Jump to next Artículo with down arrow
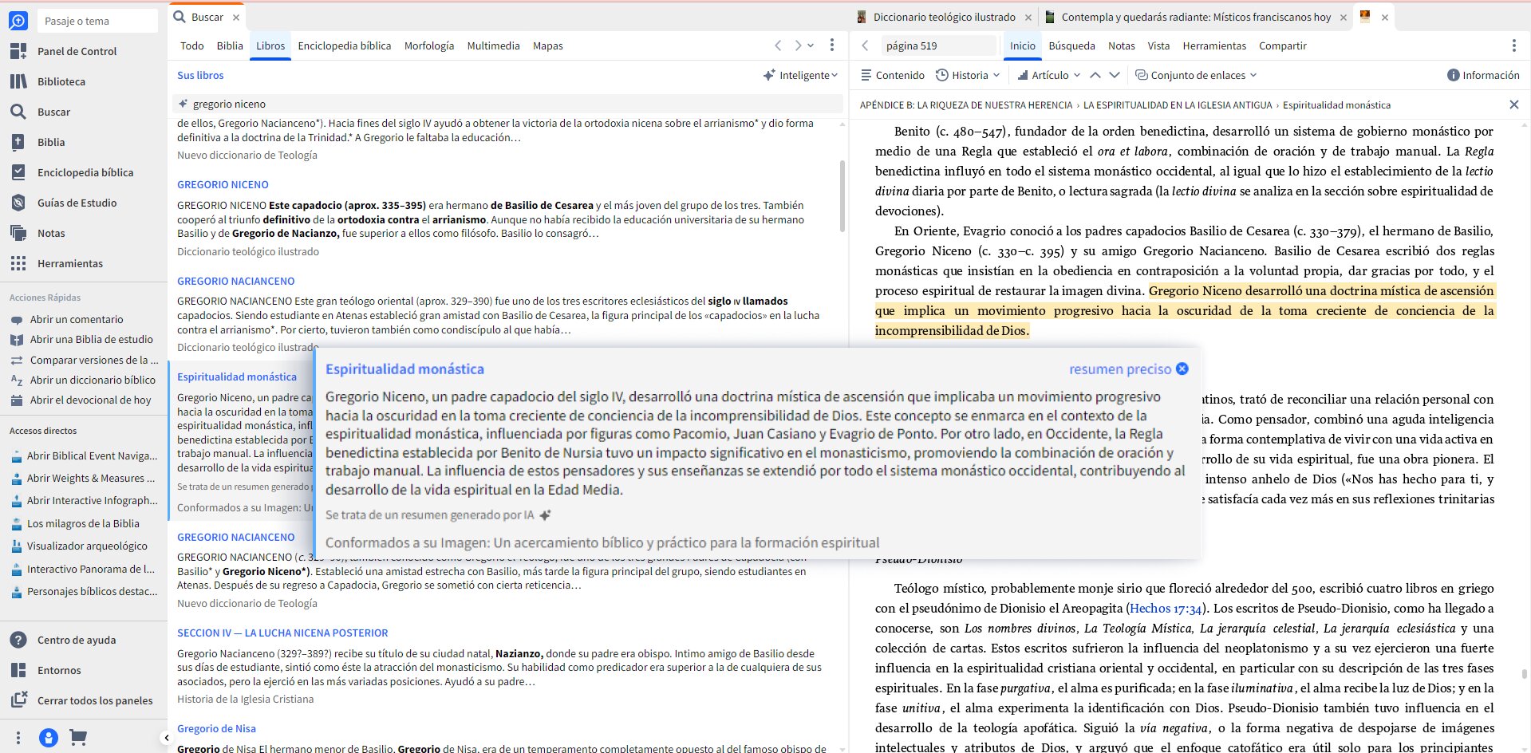Image resolution: width=1531 pixels, height=753 pixels. pos(1115,75)
